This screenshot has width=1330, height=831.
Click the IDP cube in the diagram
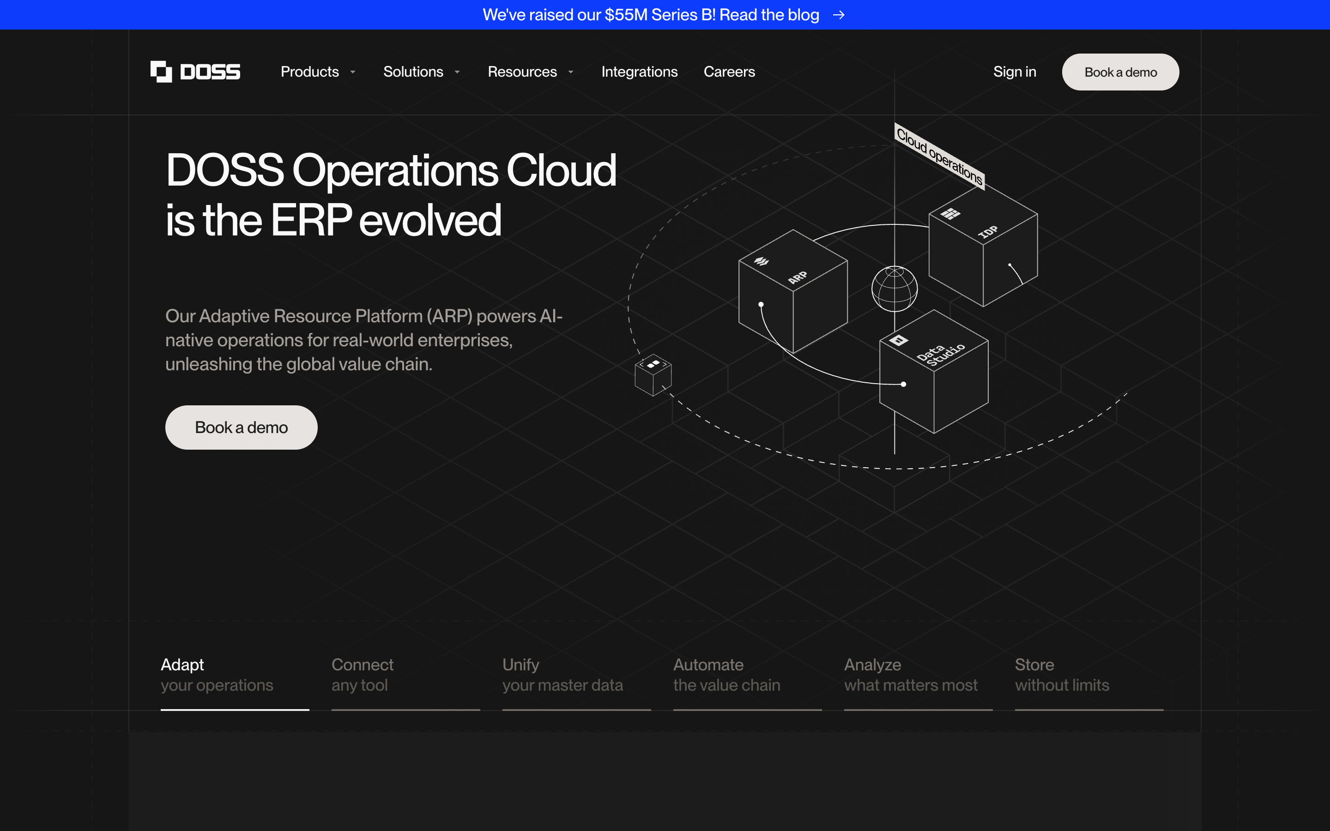pos(983,246)
